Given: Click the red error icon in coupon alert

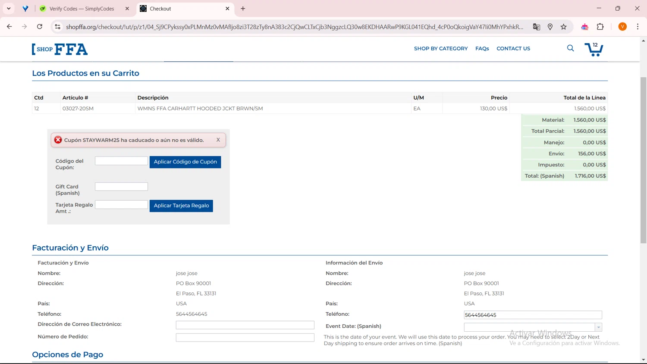Looking at the screenshot, I should click(x=58, y=140).
